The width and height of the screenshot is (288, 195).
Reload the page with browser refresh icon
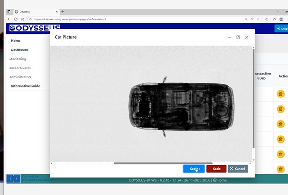pyautogui.click(x=22, y=19)
